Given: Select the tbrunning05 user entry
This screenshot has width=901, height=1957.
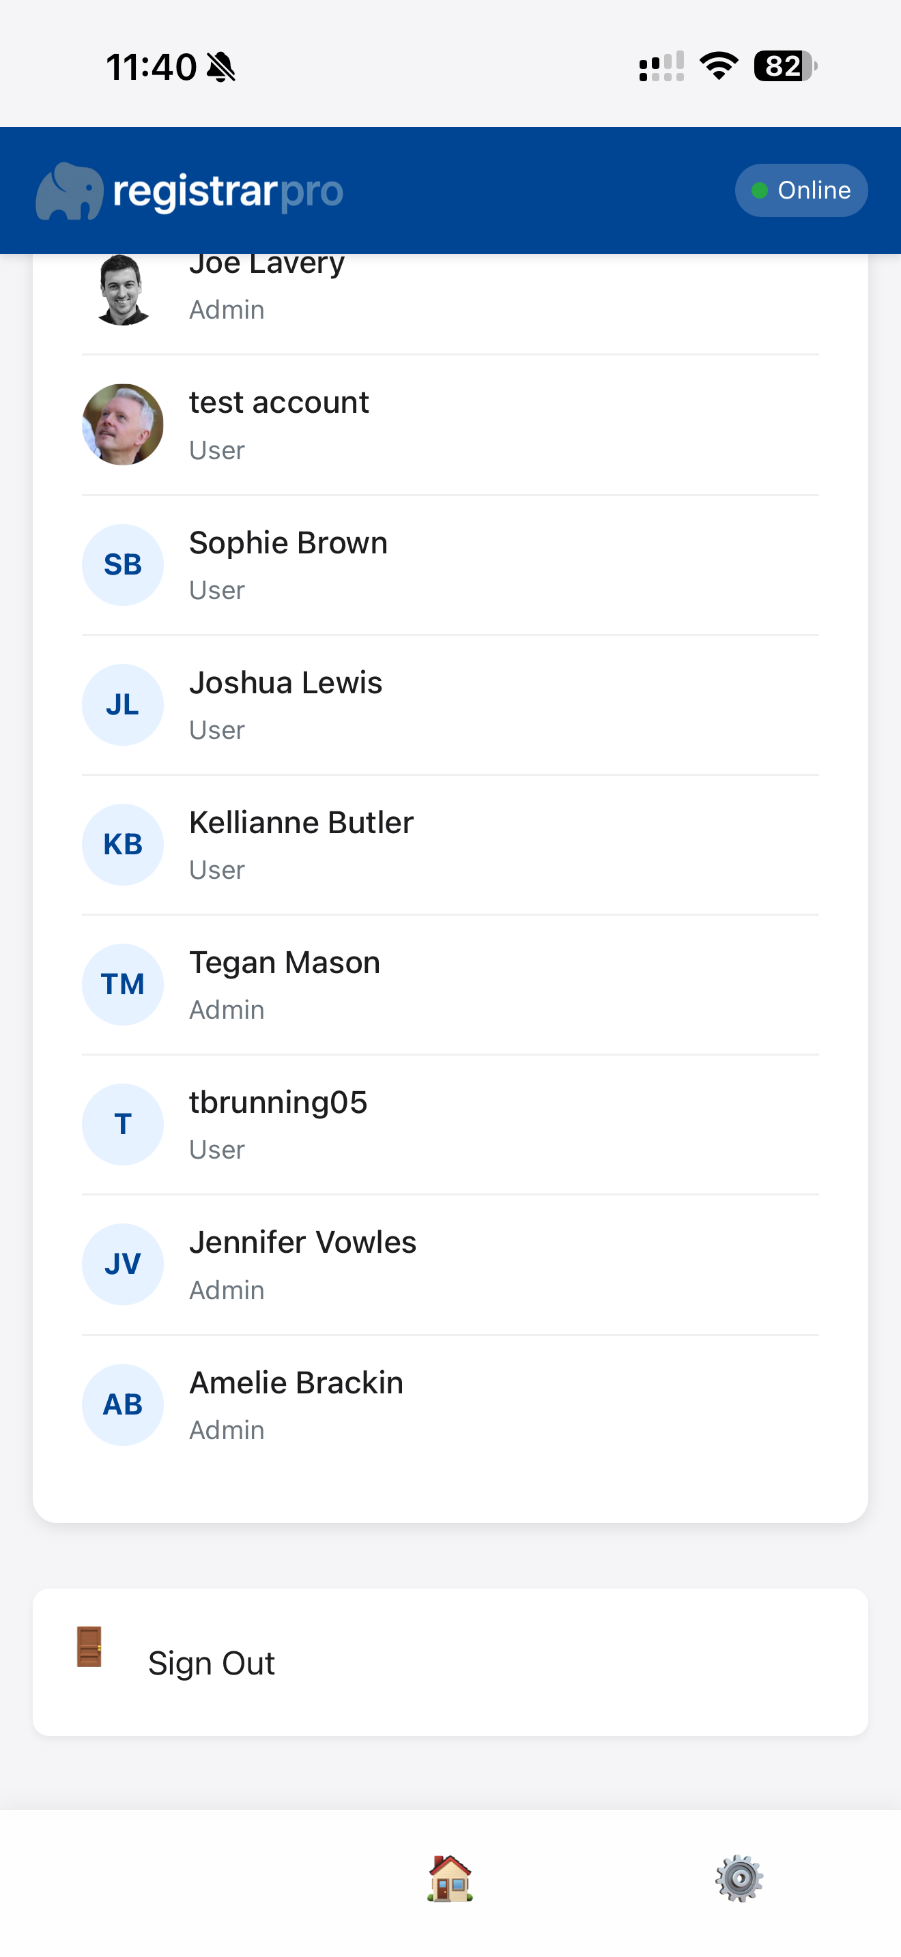Looking at the screenshot, I should (x=278, y=1102).
